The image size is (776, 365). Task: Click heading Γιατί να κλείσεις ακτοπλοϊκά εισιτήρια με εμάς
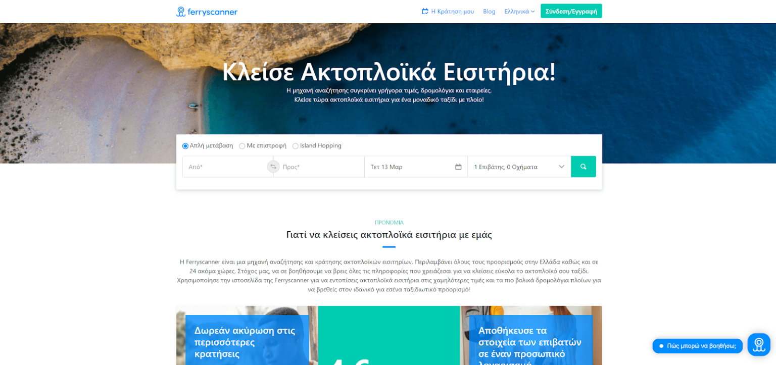point(389,235)
